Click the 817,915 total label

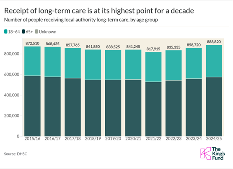[x=153, y=49]
